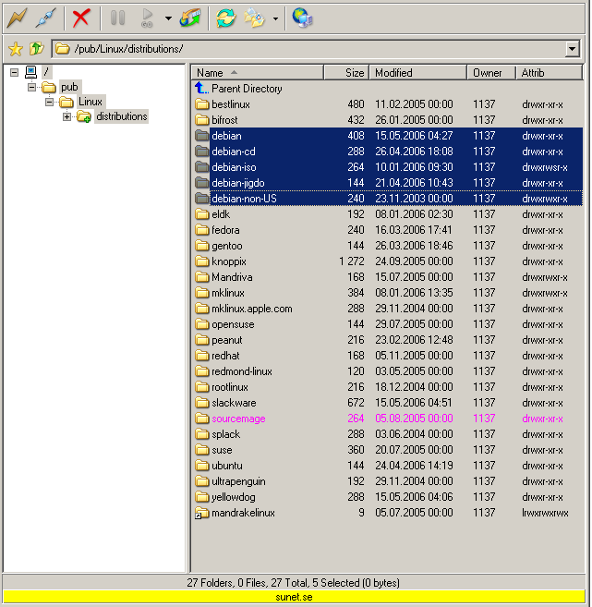Open the globe browser icon

(x=302, y=17)
